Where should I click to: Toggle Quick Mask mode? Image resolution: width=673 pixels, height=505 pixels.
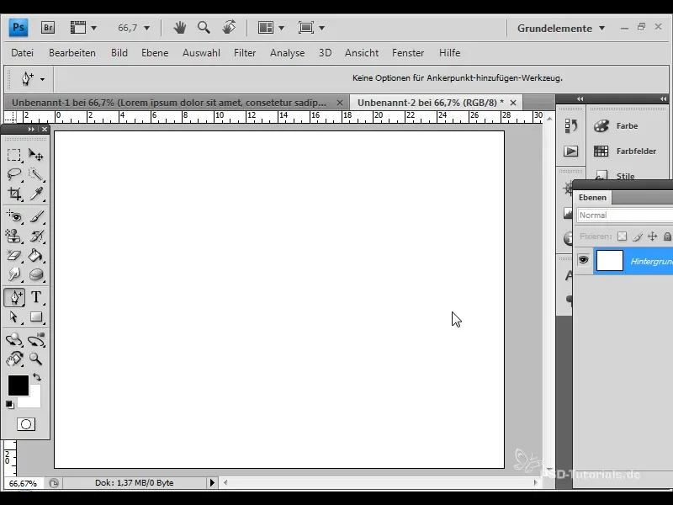point(26,424)
